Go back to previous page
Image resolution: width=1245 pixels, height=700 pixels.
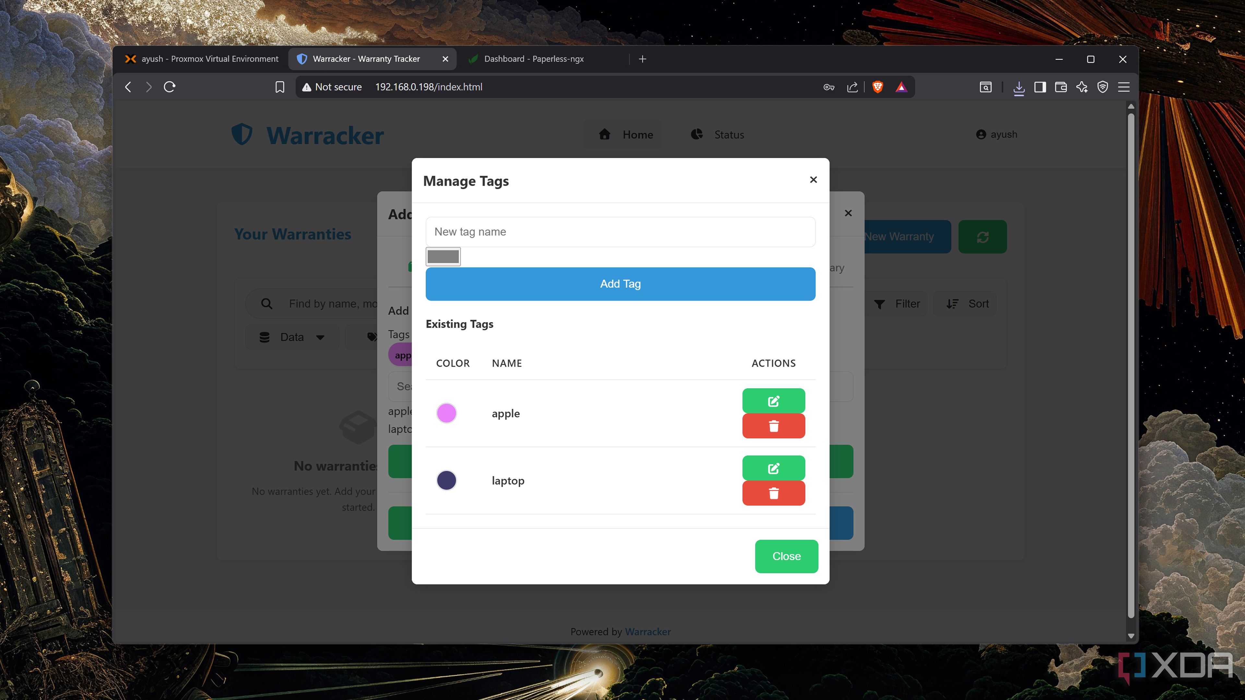pyautogui.click(x=128, y=87)
